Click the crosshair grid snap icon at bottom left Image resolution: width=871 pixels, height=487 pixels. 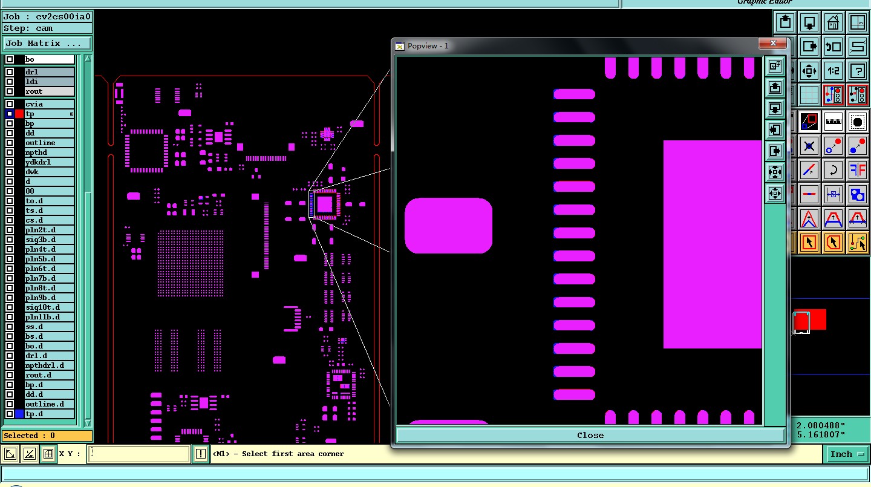pos(48,454)
